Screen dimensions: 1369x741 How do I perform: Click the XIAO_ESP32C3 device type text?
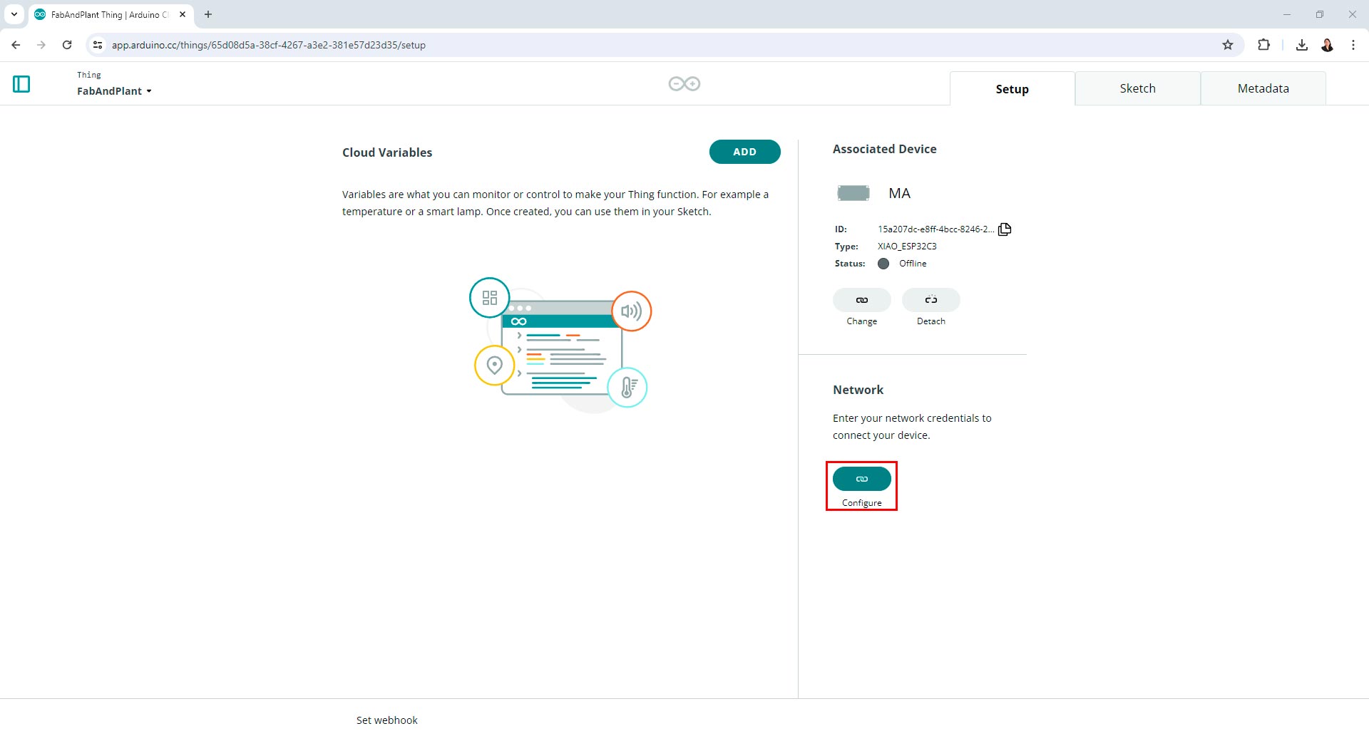pos(907,247)
